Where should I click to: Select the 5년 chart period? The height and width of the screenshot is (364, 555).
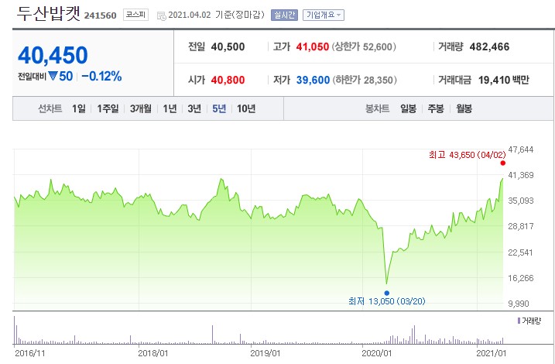(219, 108)
